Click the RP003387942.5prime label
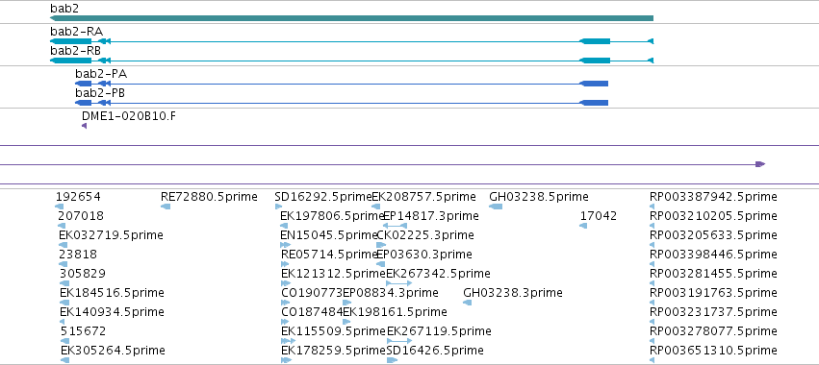The height and width of the screenshot is (365, 819). click(x=713, y=197)
